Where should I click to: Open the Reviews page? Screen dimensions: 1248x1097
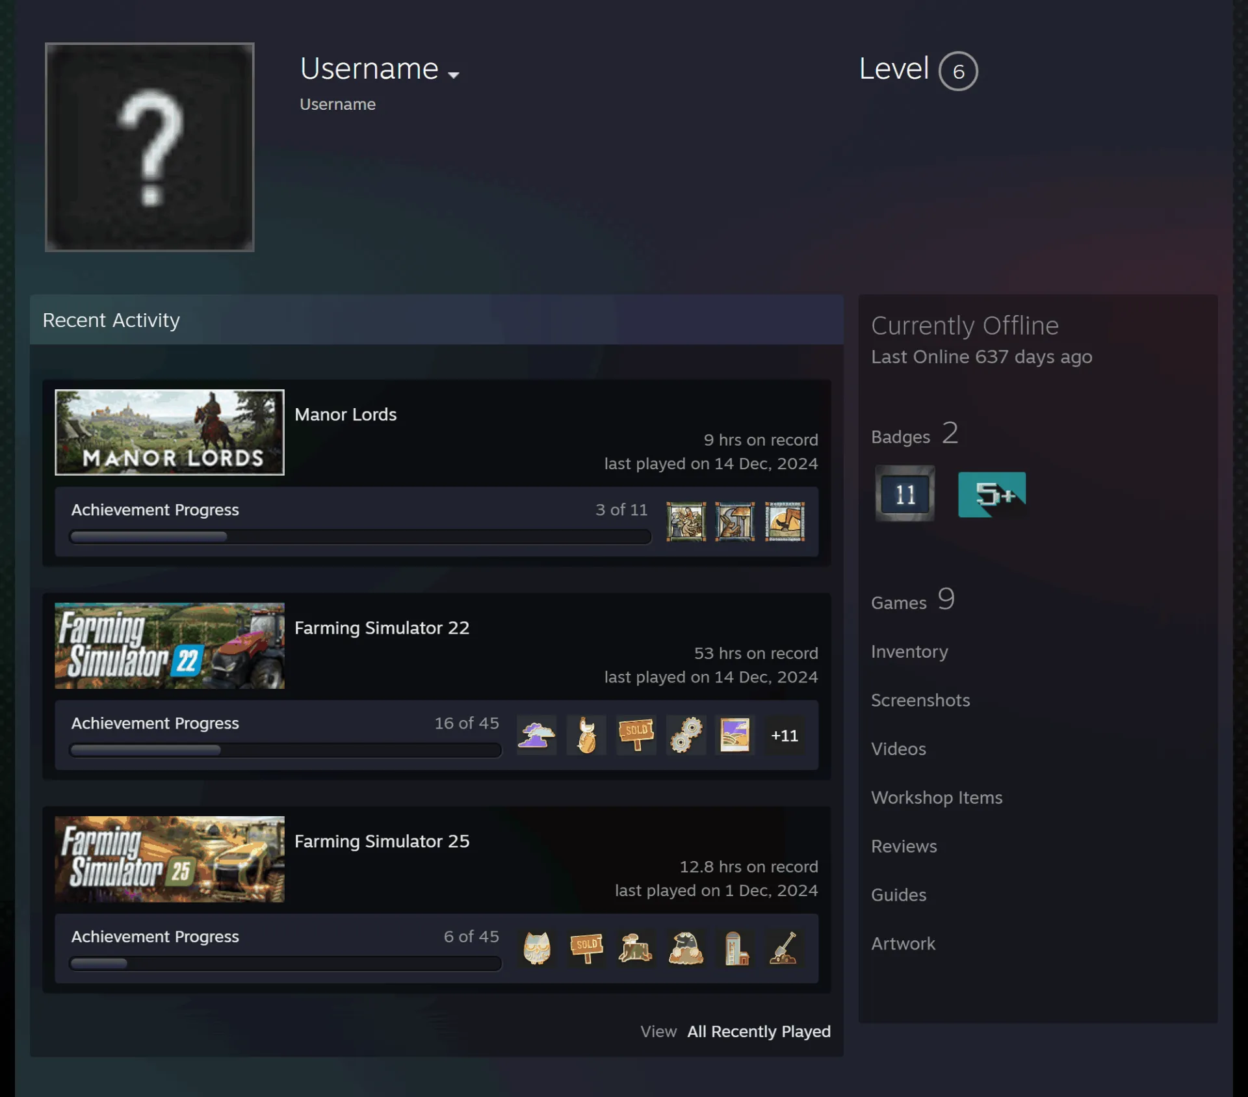pos(903,846)
